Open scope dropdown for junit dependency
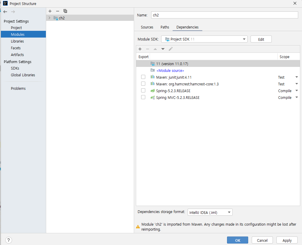The width and height of the screenshot is (302, 245). (297, 77)
